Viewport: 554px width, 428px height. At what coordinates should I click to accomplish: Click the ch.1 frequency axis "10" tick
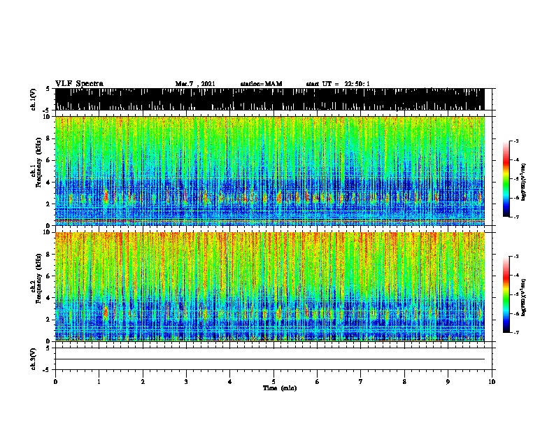point(48,117)
